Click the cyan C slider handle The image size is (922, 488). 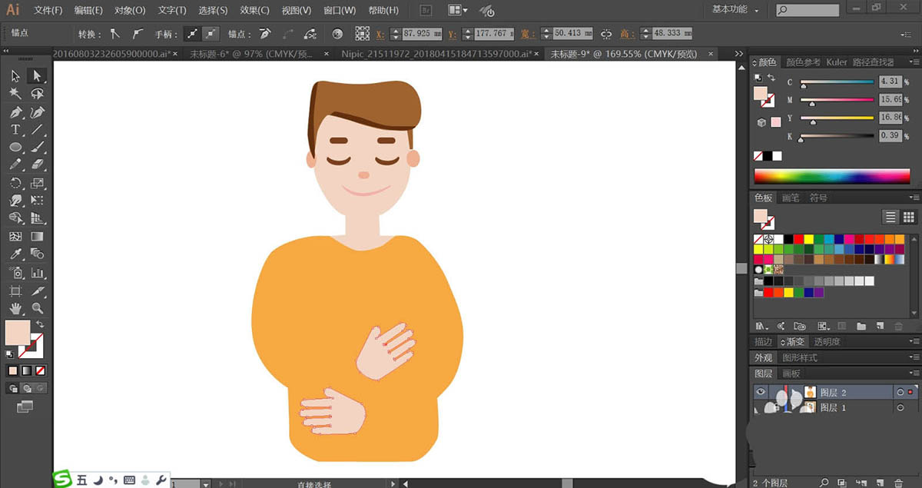click(x=804, y=86)
